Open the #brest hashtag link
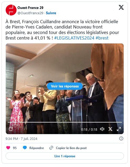Viewport: 130px width, 167px height. [x=102, y=38]
